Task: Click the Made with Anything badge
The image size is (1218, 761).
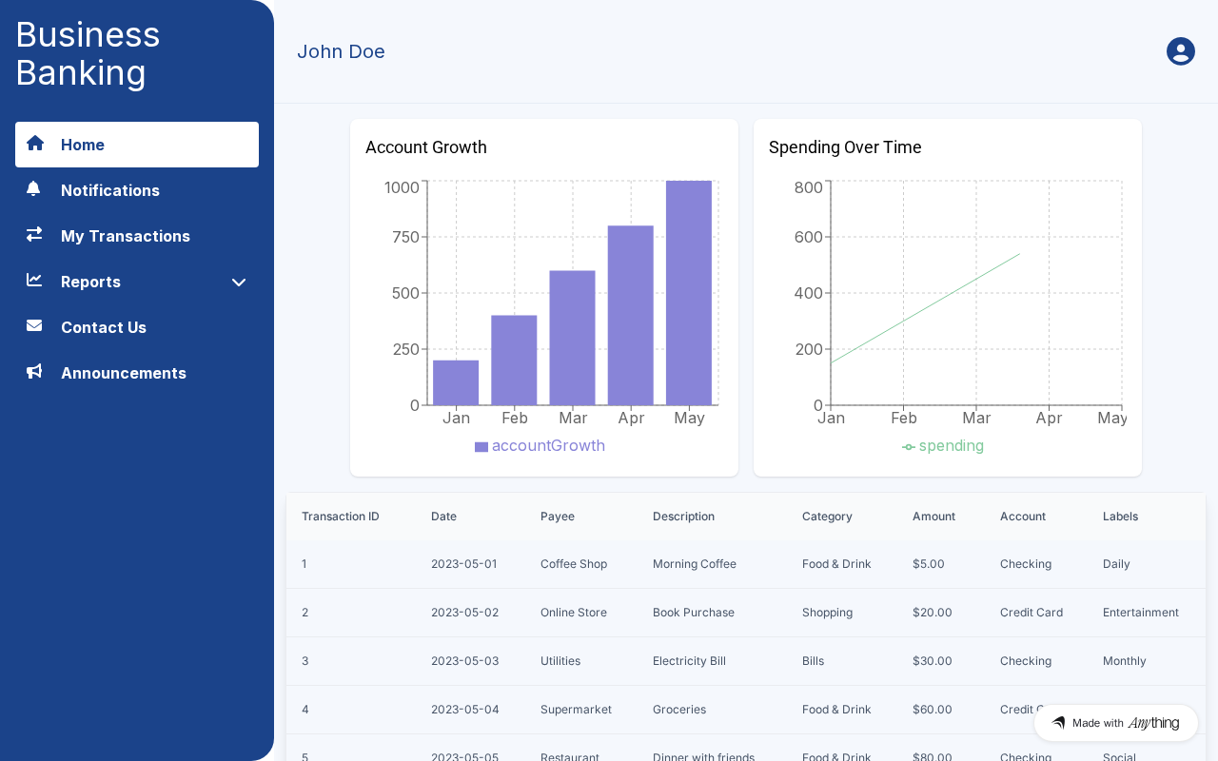Action: click(x=1116, y=723)
